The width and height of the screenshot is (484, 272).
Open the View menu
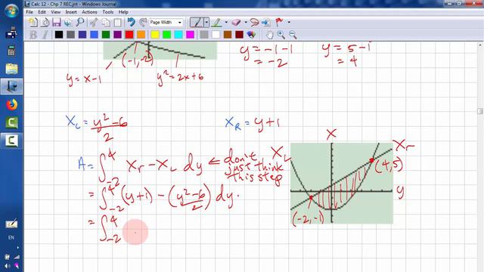(x=55, y=12)
